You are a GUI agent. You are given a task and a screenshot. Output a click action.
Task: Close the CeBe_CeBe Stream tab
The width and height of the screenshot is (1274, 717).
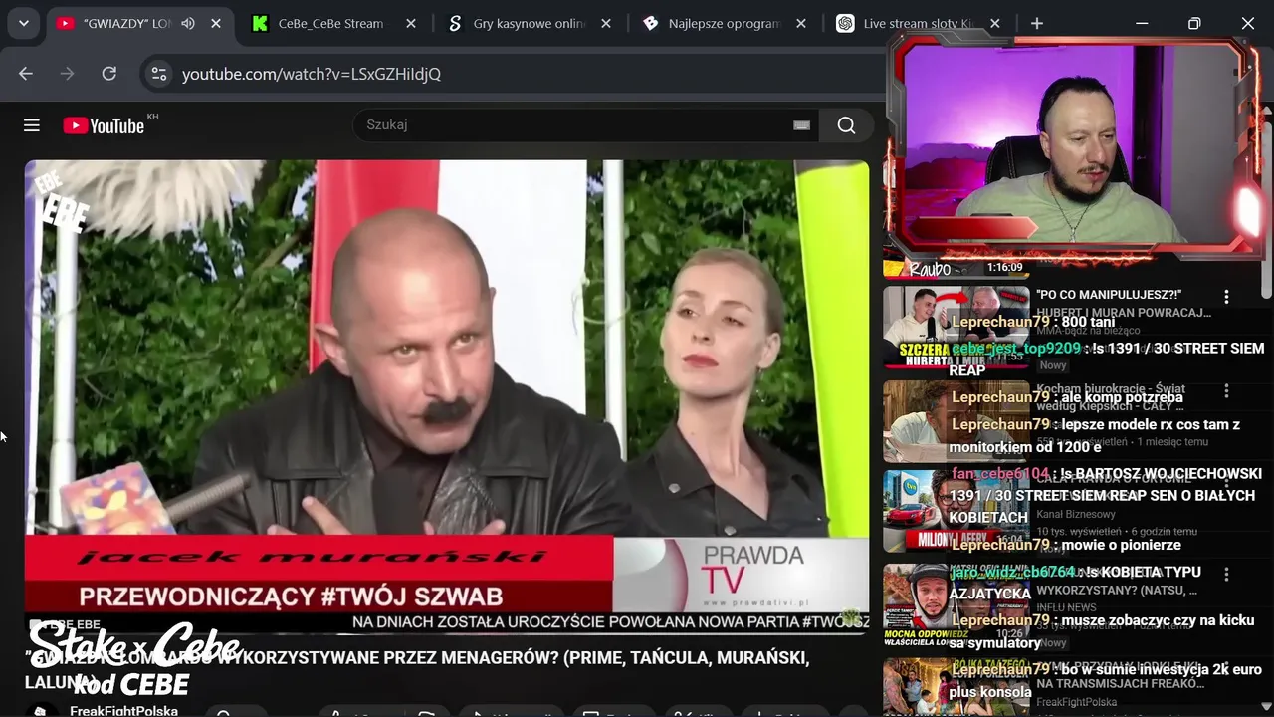[411, 23]
